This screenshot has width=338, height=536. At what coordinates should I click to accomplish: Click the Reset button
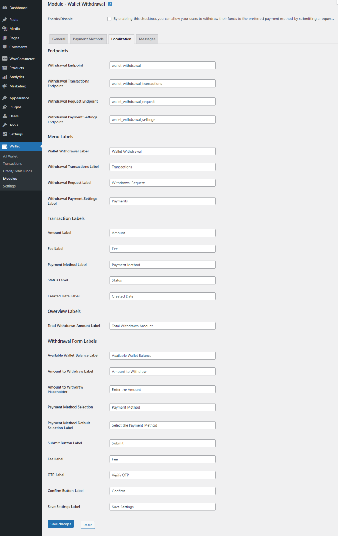coord(88,525)
